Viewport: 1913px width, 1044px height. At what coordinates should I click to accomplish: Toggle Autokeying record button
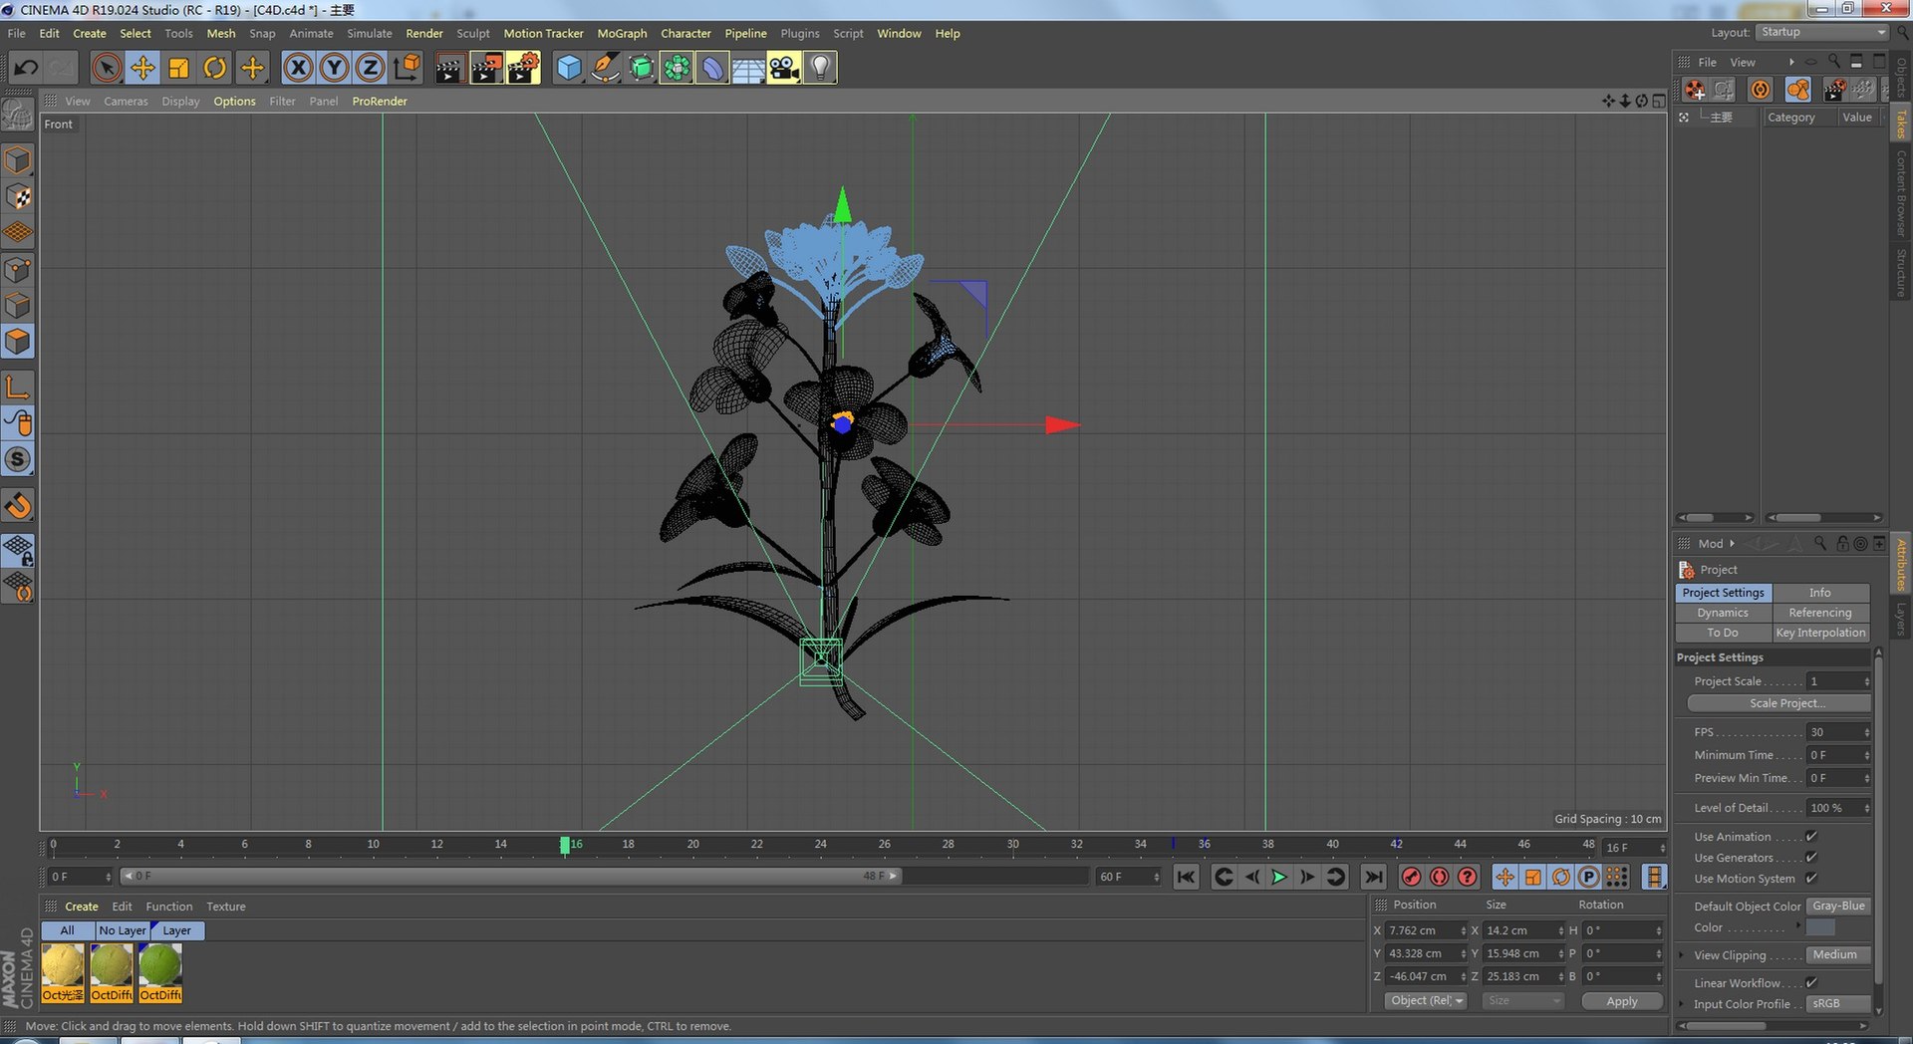pyautogui.click(x=1439, y=877)
